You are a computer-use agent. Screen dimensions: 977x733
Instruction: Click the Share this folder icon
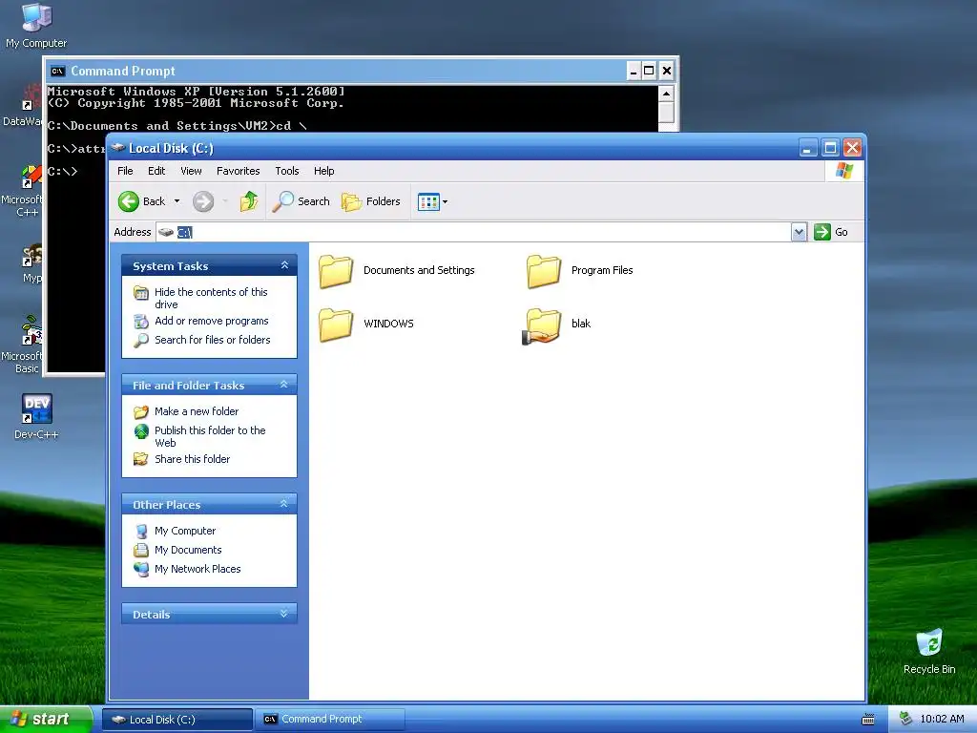coord(141,459)
